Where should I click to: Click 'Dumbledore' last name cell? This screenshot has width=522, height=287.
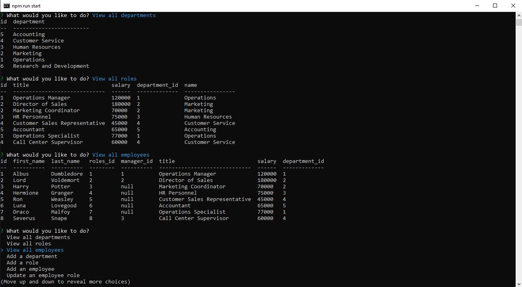(x=67, y=174)
